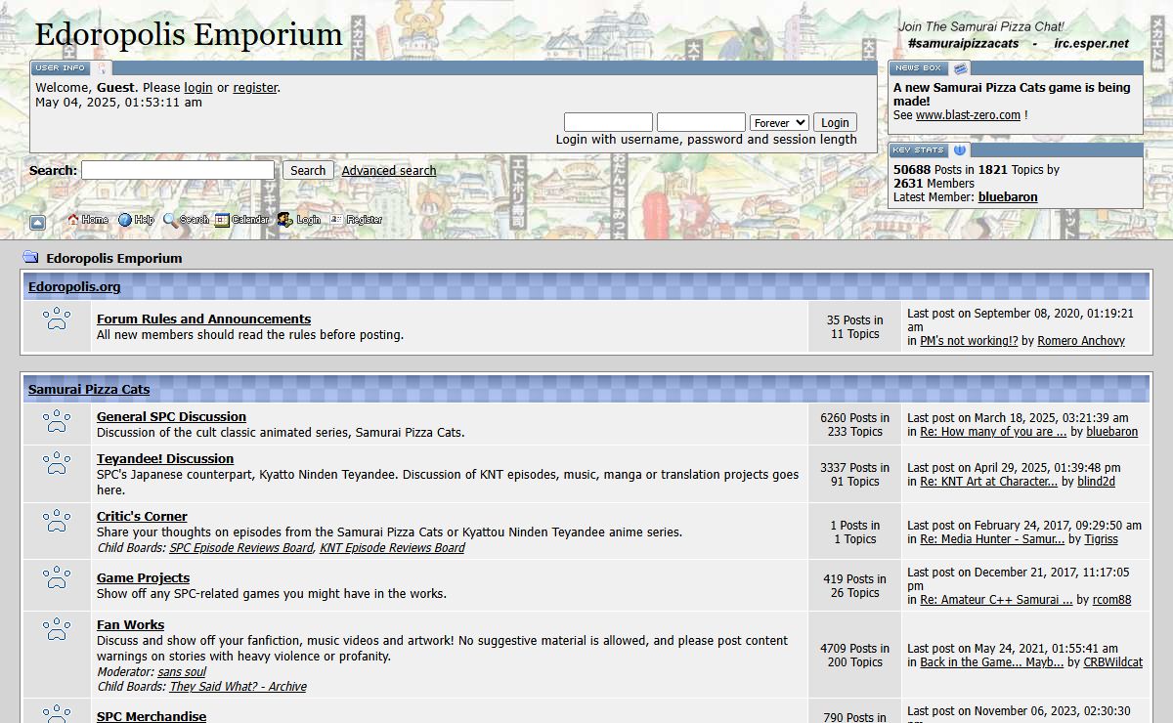Click the Edoropolis Emporium site title
Image resolution: width=1173 pixels, height=723 pixels.
click(x=189, y=35)
